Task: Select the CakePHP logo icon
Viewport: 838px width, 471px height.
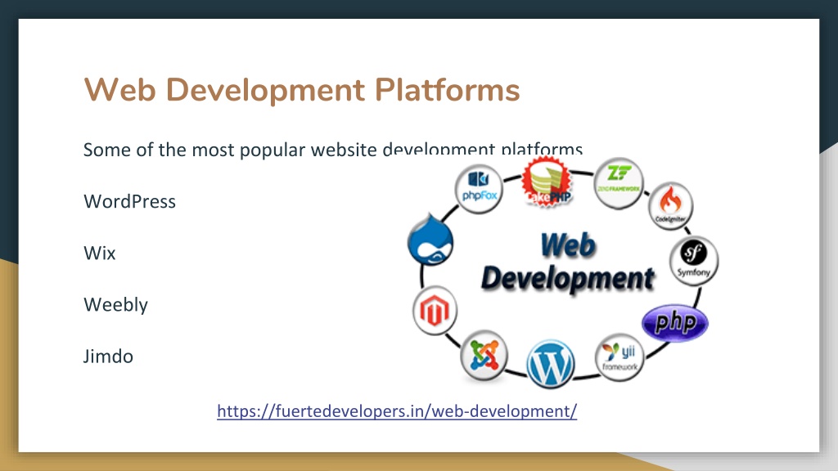Action: 547,182
